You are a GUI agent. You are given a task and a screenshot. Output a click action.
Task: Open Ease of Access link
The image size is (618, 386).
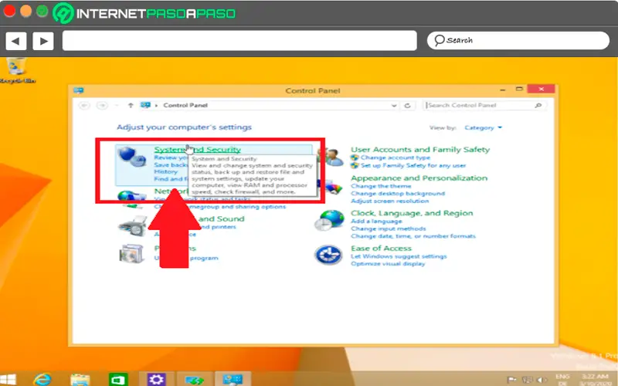coord(381,248)
